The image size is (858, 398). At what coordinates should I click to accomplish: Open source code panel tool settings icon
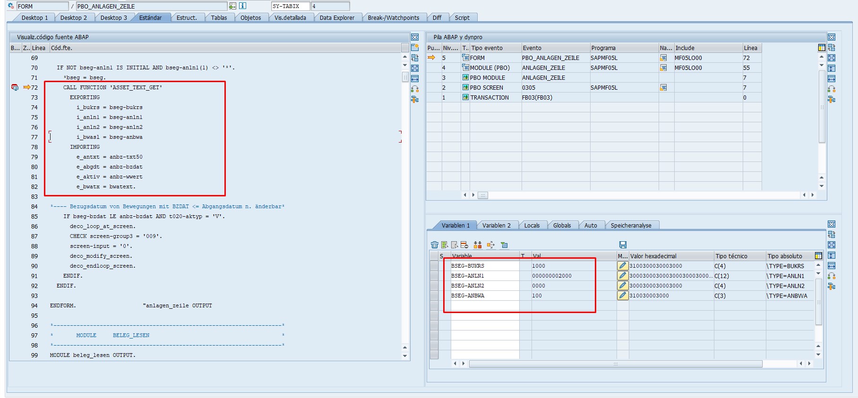[415, 99]
